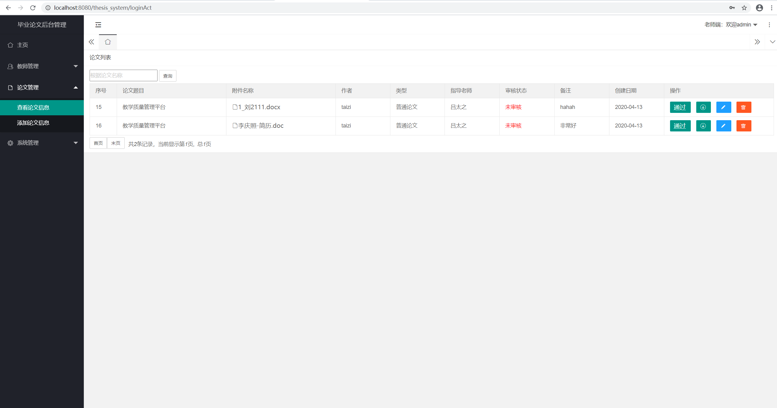Download attachment for row 15
Viewport: 777px width, 408px height.
[x=703, y=107]
